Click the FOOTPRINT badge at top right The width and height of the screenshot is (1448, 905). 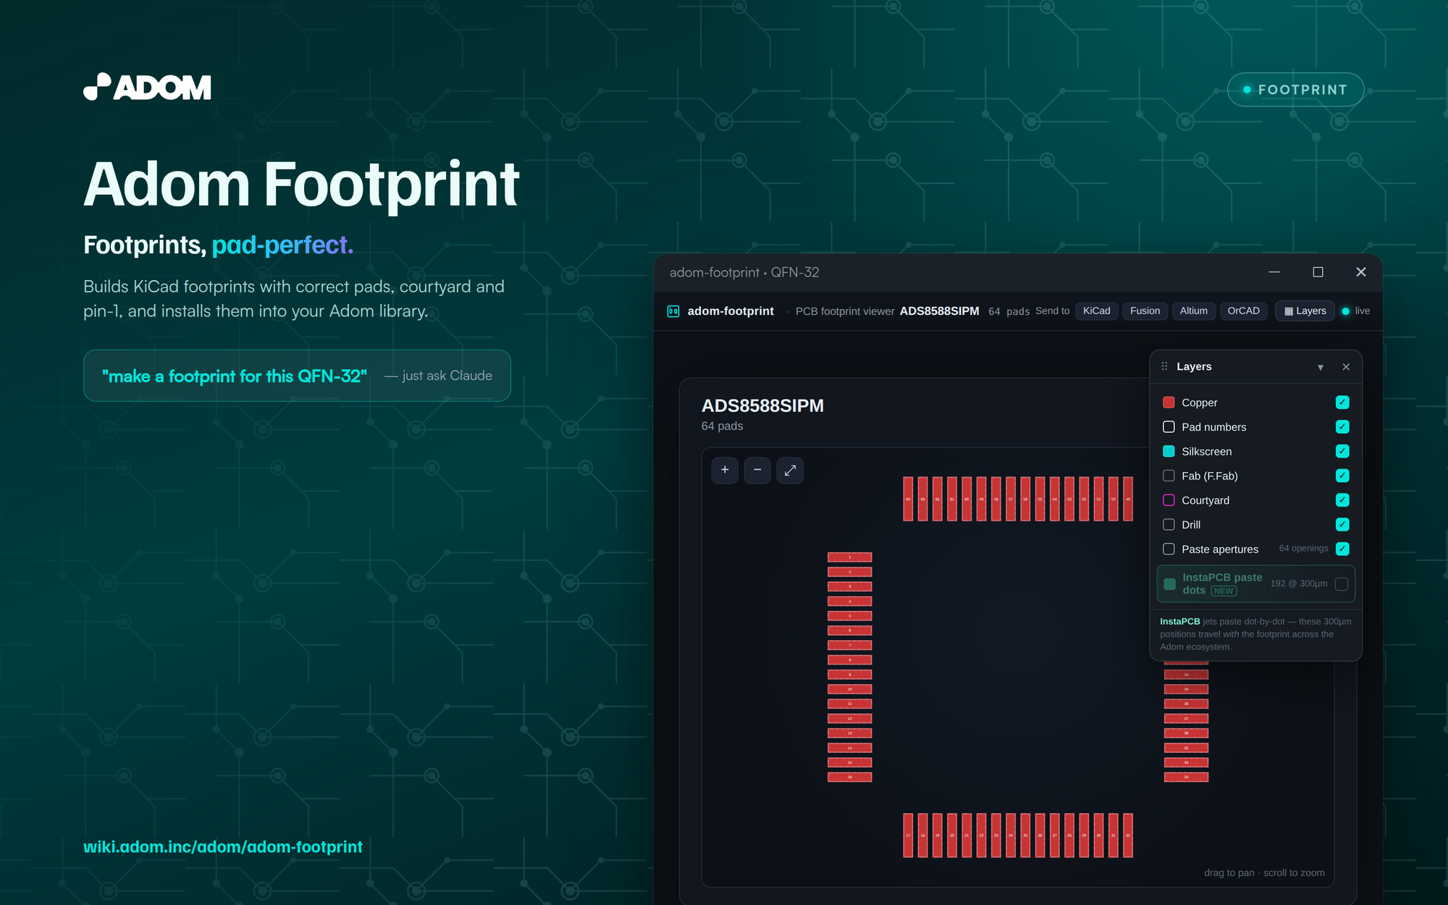pyautogui.click(x=1295, y=90)
